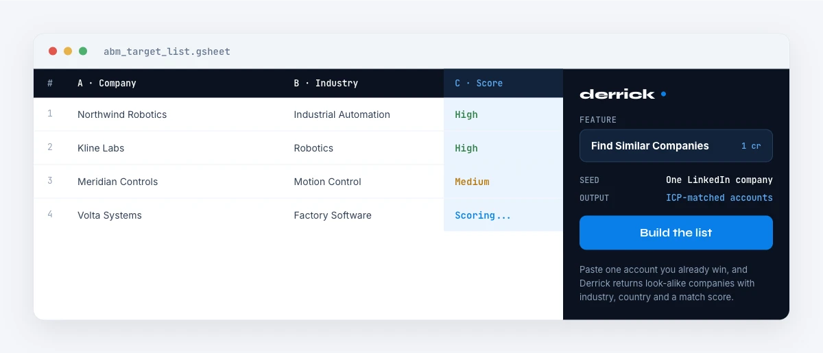Click the Derrick logo
The width and height of the screenshot is (823, 353).
pyautogui.click(x=617, y=95)
